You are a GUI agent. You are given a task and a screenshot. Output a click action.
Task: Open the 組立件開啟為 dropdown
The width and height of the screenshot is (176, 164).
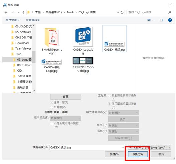pyautogui.click(x=123, y=113)
